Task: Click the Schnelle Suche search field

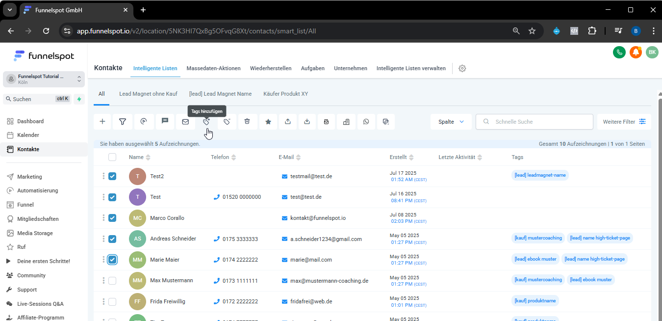Action: (x=535, y=122)
